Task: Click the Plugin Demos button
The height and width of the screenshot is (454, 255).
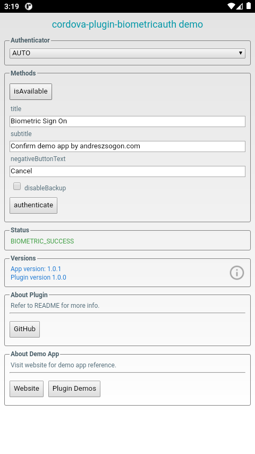Action: click(74, 389)
